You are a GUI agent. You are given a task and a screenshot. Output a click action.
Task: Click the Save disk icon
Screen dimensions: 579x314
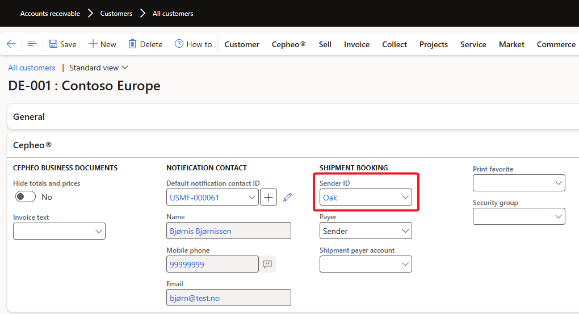[53, 44]
